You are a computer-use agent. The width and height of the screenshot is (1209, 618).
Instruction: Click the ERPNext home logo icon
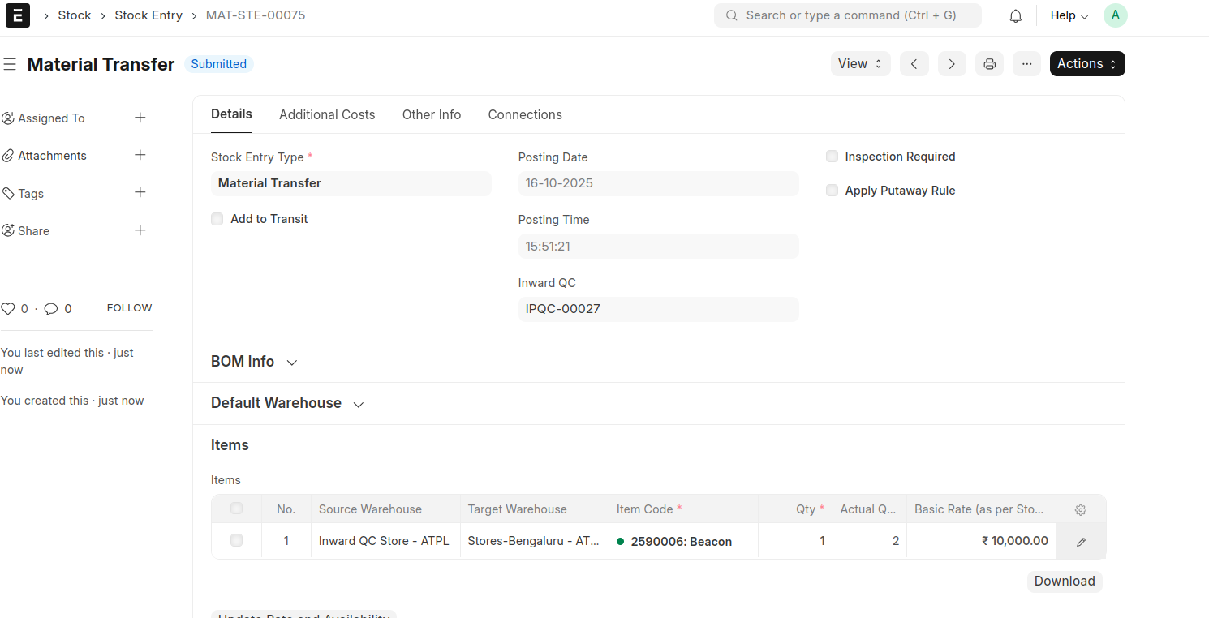pos(17,15)
